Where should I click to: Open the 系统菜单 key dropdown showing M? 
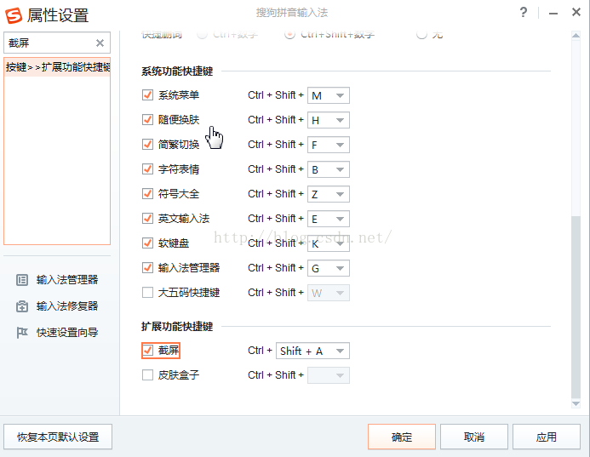coord(329,95)
